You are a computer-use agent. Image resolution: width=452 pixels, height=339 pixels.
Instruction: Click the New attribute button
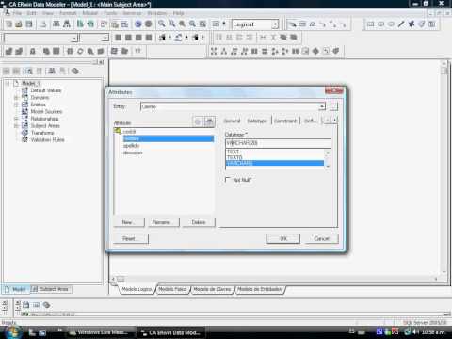point(129,222)
